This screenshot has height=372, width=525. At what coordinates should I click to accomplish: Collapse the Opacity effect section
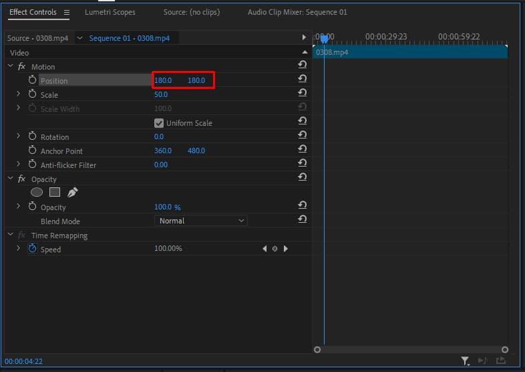coord(10,179)
